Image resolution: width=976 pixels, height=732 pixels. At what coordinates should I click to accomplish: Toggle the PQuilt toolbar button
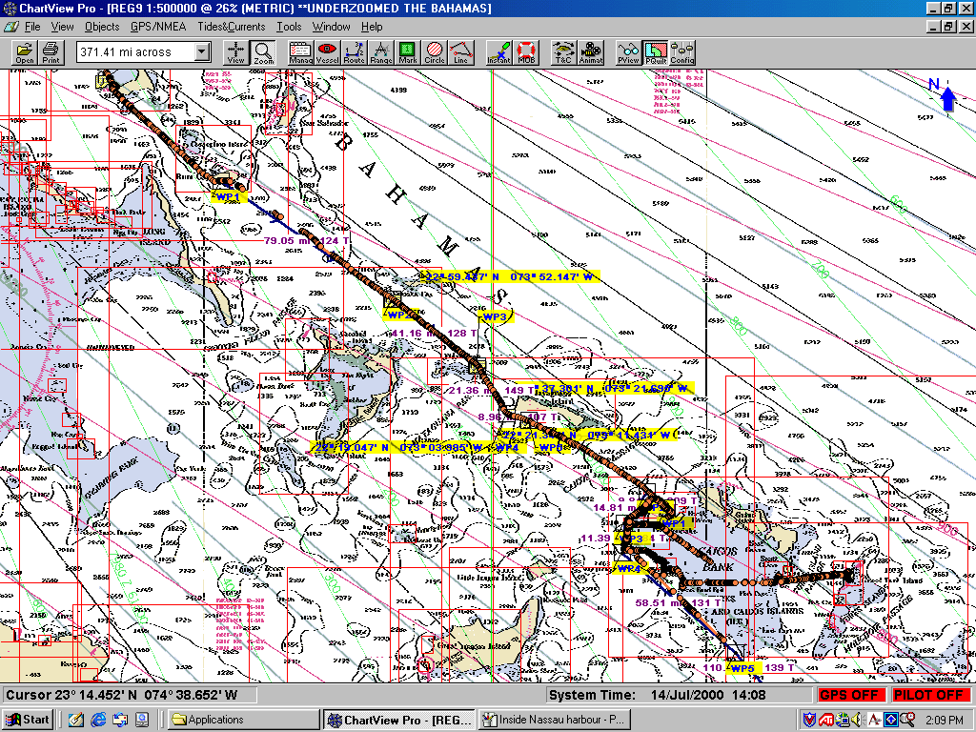click(x=656, y=53)
